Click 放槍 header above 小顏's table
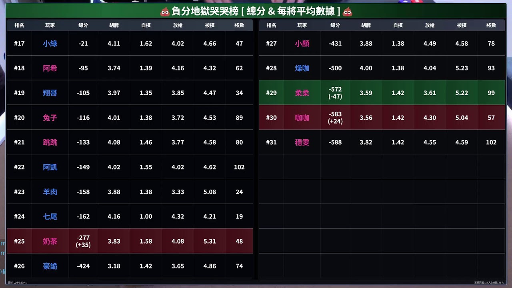Viewport: 512px width, 288px height. pos(430,25)
